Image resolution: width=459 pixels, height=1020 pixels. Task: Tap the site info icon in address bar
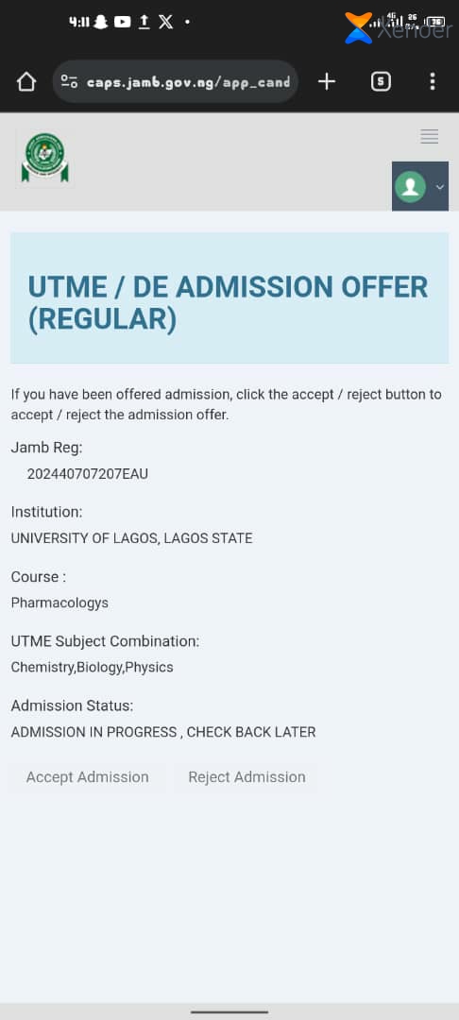point(69,81)
